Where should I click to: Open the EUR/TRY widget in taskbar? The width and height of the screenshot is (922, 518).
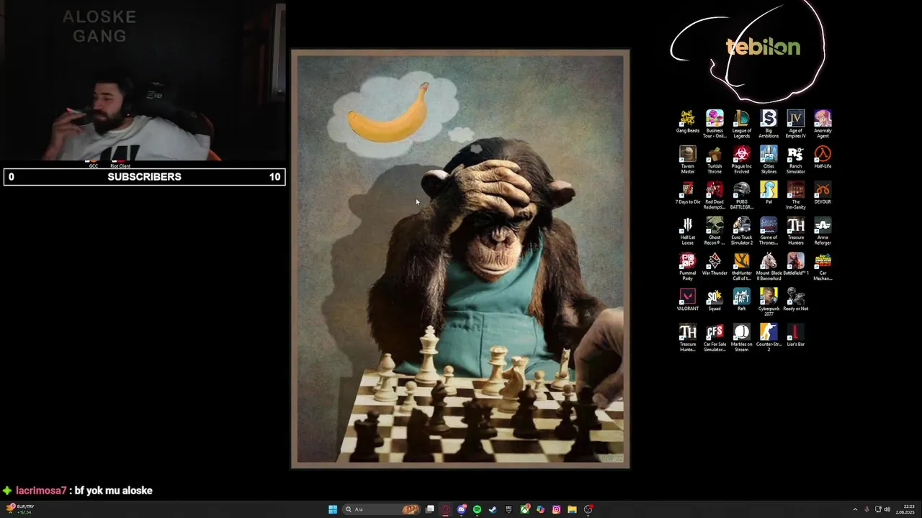point(20,509)
